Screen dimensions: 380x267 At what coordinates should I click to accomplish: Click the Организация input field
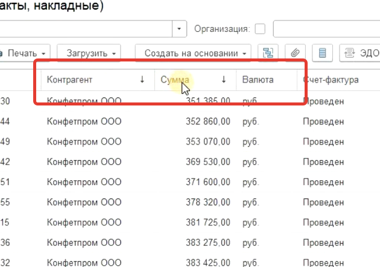pyautogui.click(x=326, y=29)
